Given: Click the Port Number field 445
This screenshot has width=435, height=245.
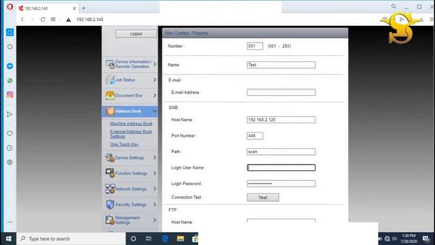Looking at the screenshot, I should click(255, 135).
